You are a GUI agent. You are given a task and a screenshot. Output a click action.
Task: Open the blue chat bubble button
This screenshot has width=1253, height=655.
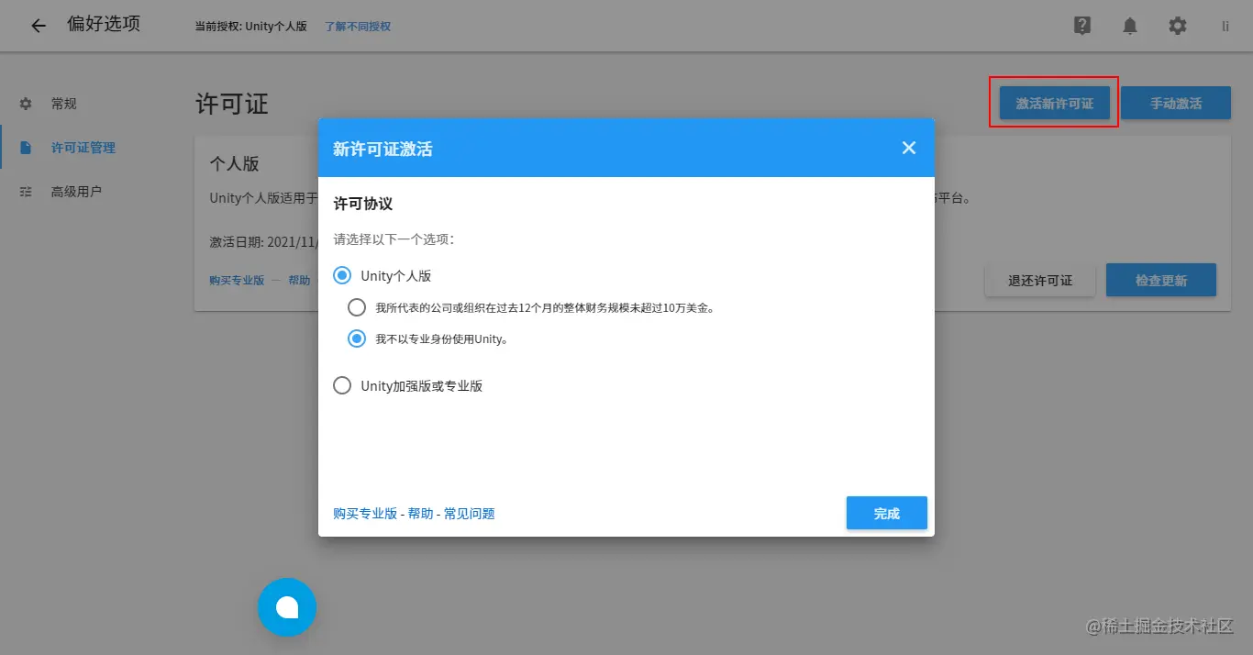pyautogui.click(x=287, y=607)
